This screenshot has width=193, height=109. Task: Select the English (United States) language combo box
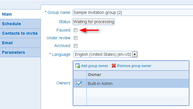pyautogui.click(x=105, y=54)
